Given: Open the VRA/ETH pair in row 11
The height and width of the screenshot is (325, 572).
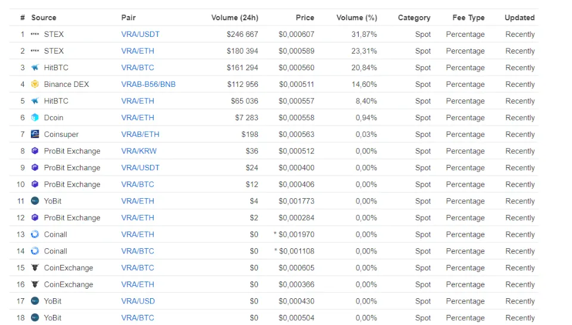Looking at the screenshot, I should tap(138, 201).
